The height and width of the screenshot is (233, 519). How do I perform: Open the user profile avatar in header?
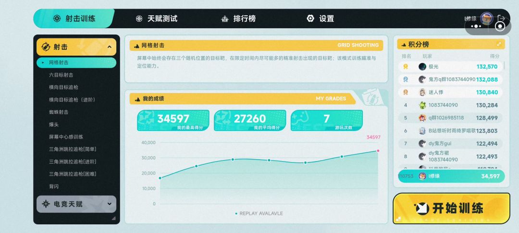click(x=486, y=18)
